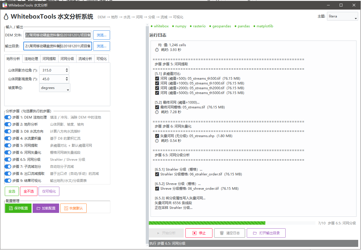This screenshot has width=361, height=250.
Task: Open the 主题 litera theme dropdown
Action: pyautogui.click(x=342, y=16)
